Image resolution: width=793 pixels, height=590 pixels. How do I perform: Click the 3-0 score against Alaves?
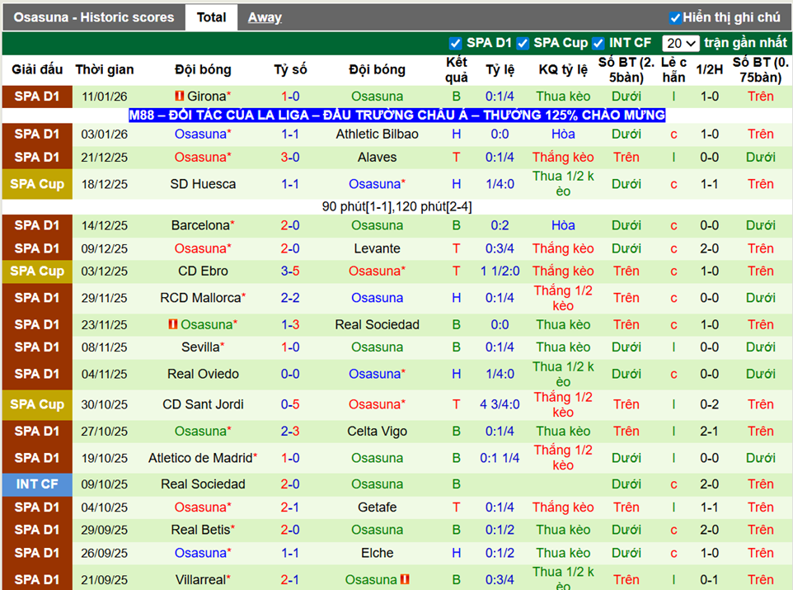(290, 158)
